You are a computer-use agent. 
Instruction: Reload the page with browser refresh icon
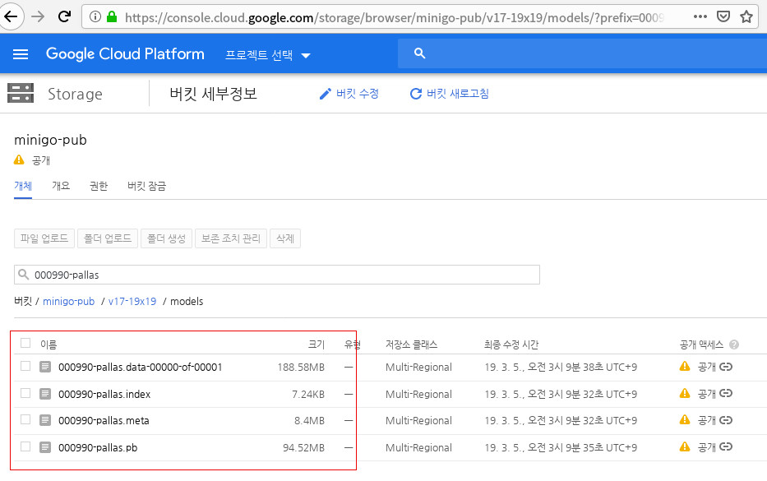pos(64,16)
